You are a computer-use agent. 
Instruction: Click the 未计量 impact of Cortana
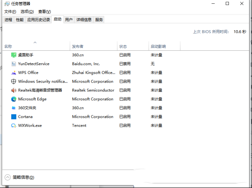click(x=156, y=117)
